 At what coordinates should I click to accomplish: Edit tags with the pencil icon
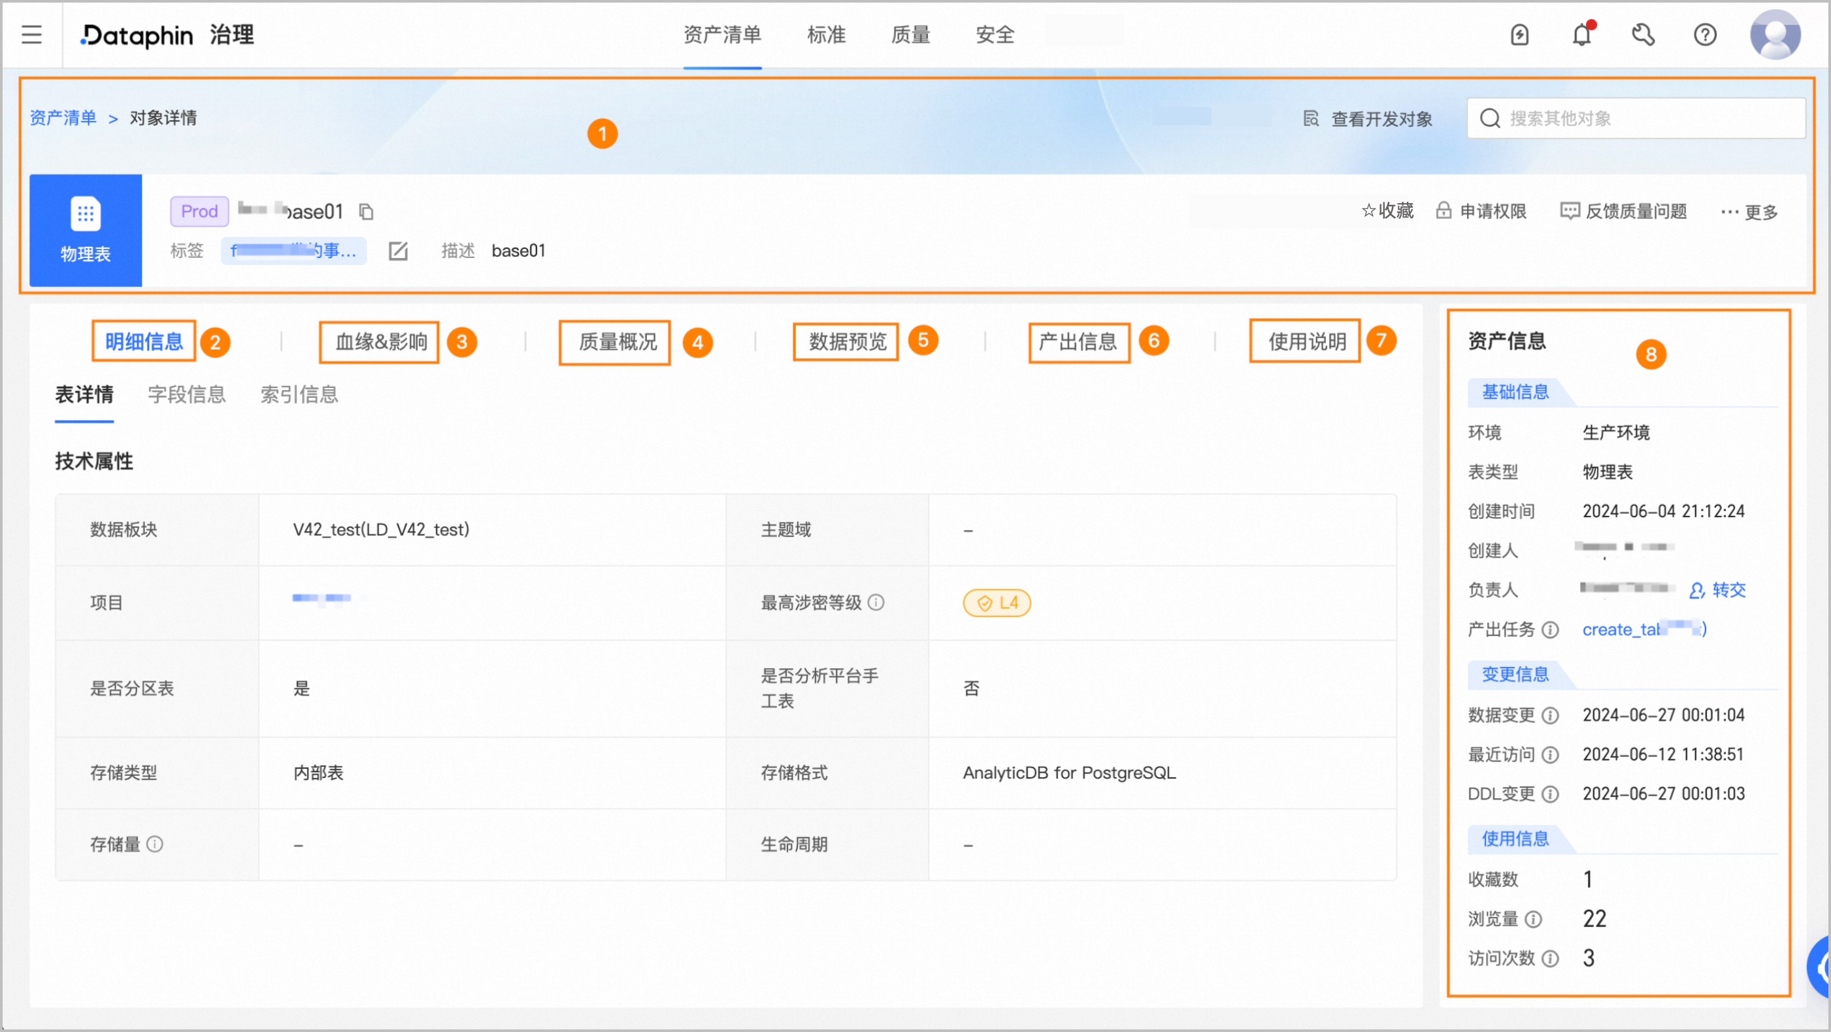coord(398,251)
